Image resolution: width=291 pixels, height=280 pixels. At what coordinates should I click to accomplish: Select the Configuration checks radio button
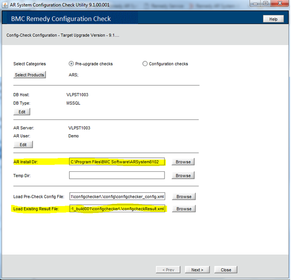(x=145, y=64)
